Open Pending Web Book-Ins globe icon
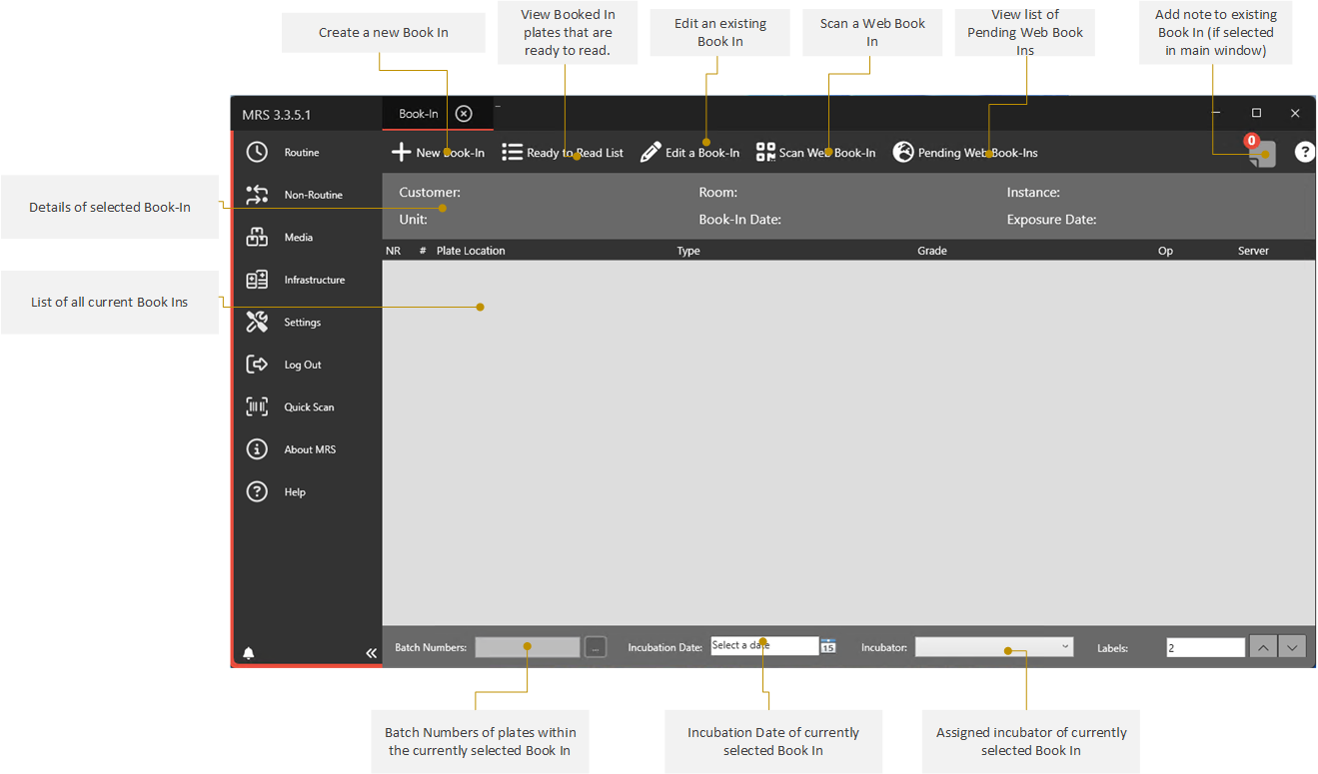The image size is (1318, 774). coord(903,152)
